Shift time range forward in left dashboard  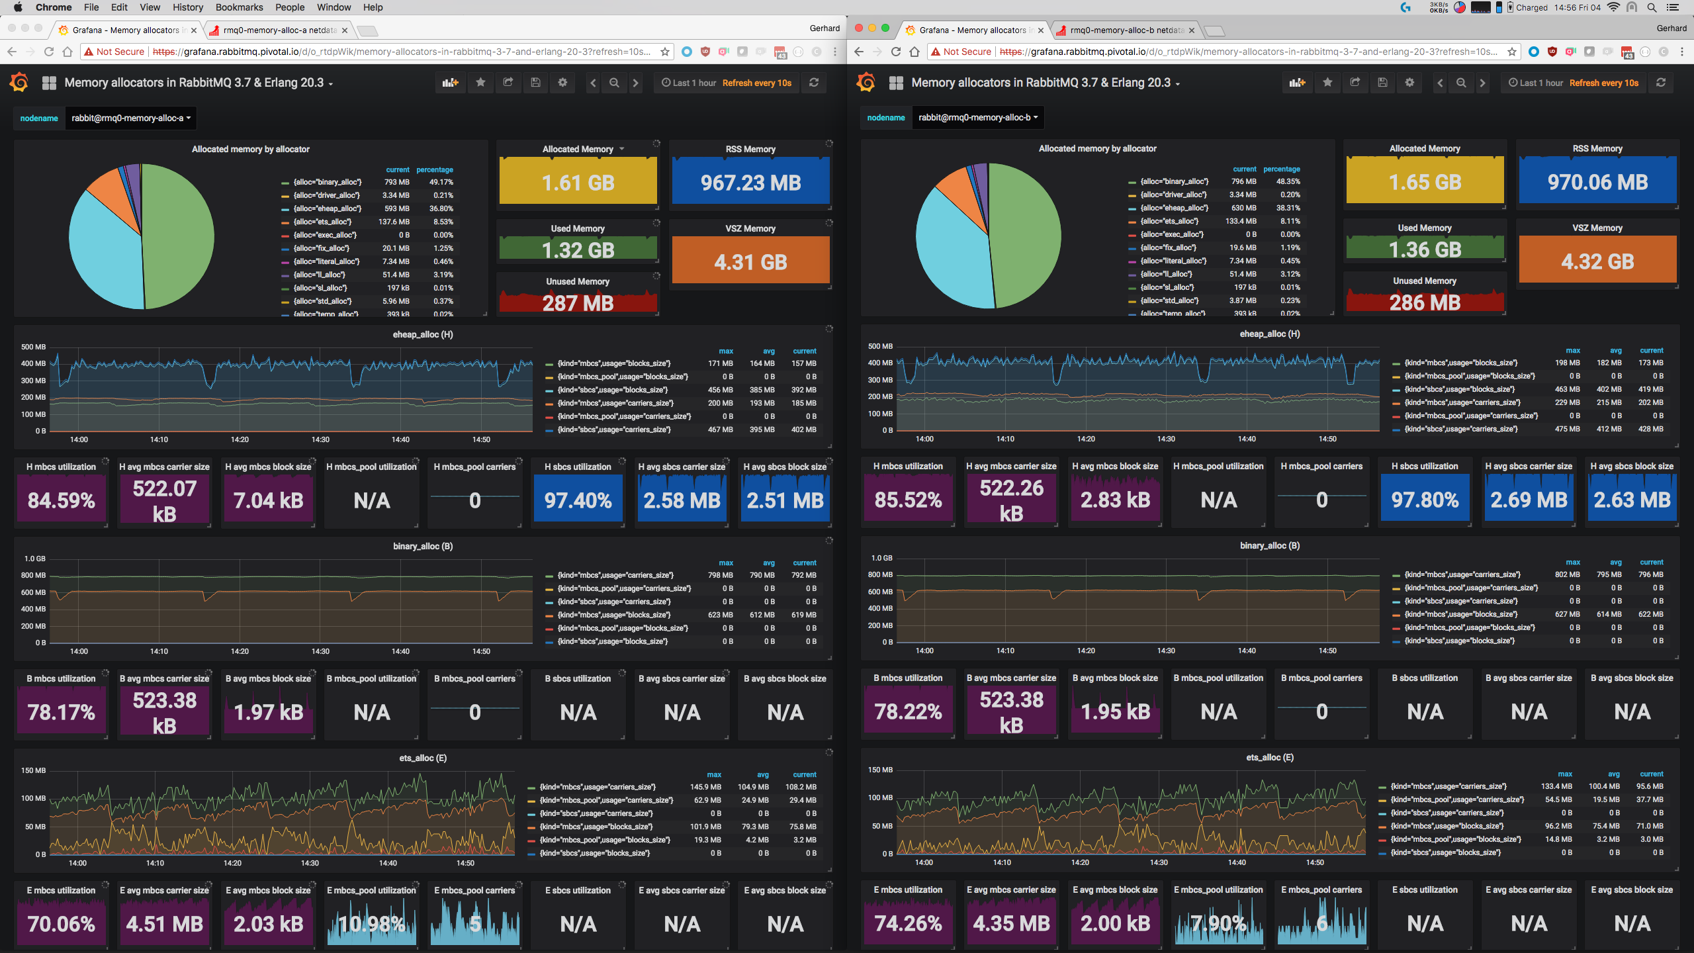(x=636, y=83)
